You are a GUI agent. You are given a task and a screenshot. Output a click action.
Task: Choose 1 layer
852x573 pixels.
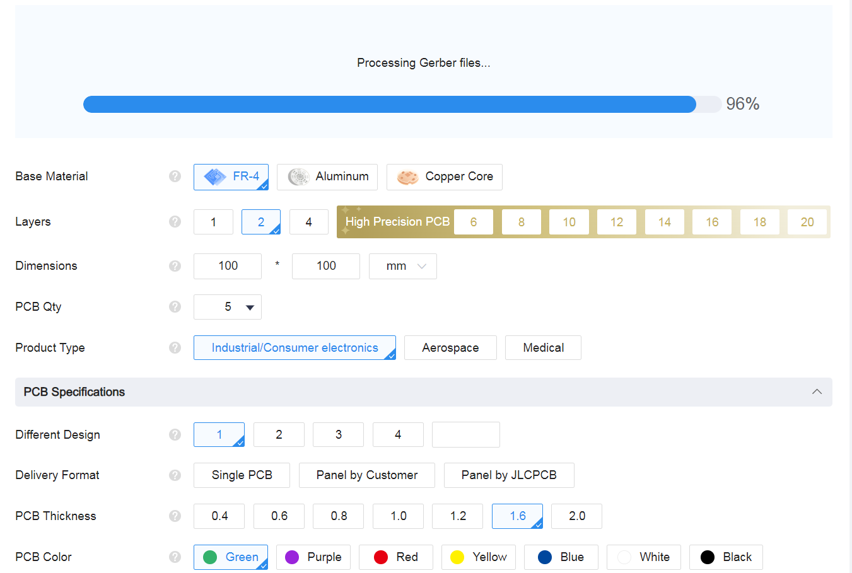pos(213,222)
